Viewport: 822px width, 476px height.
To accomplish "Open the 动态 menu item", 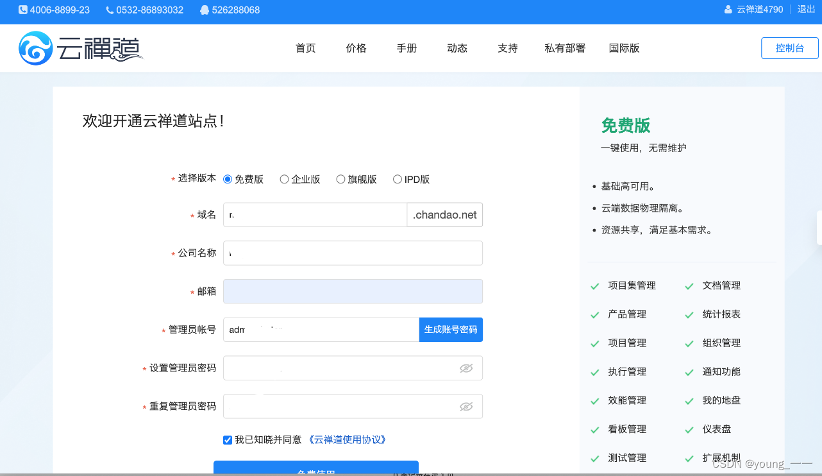I will (457, 48).
